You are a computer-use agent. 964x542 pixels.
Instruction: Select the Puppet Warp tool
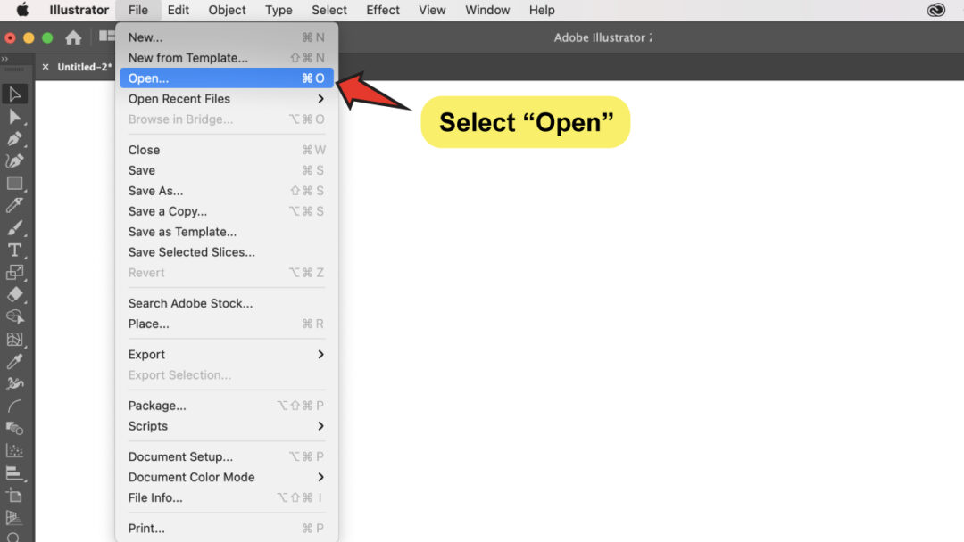[x=14, y=383]
